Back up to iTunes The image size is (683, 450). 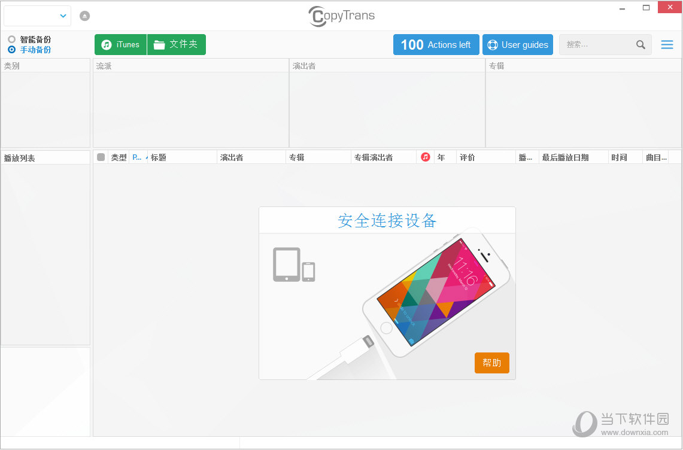click(x=121, y=44)
